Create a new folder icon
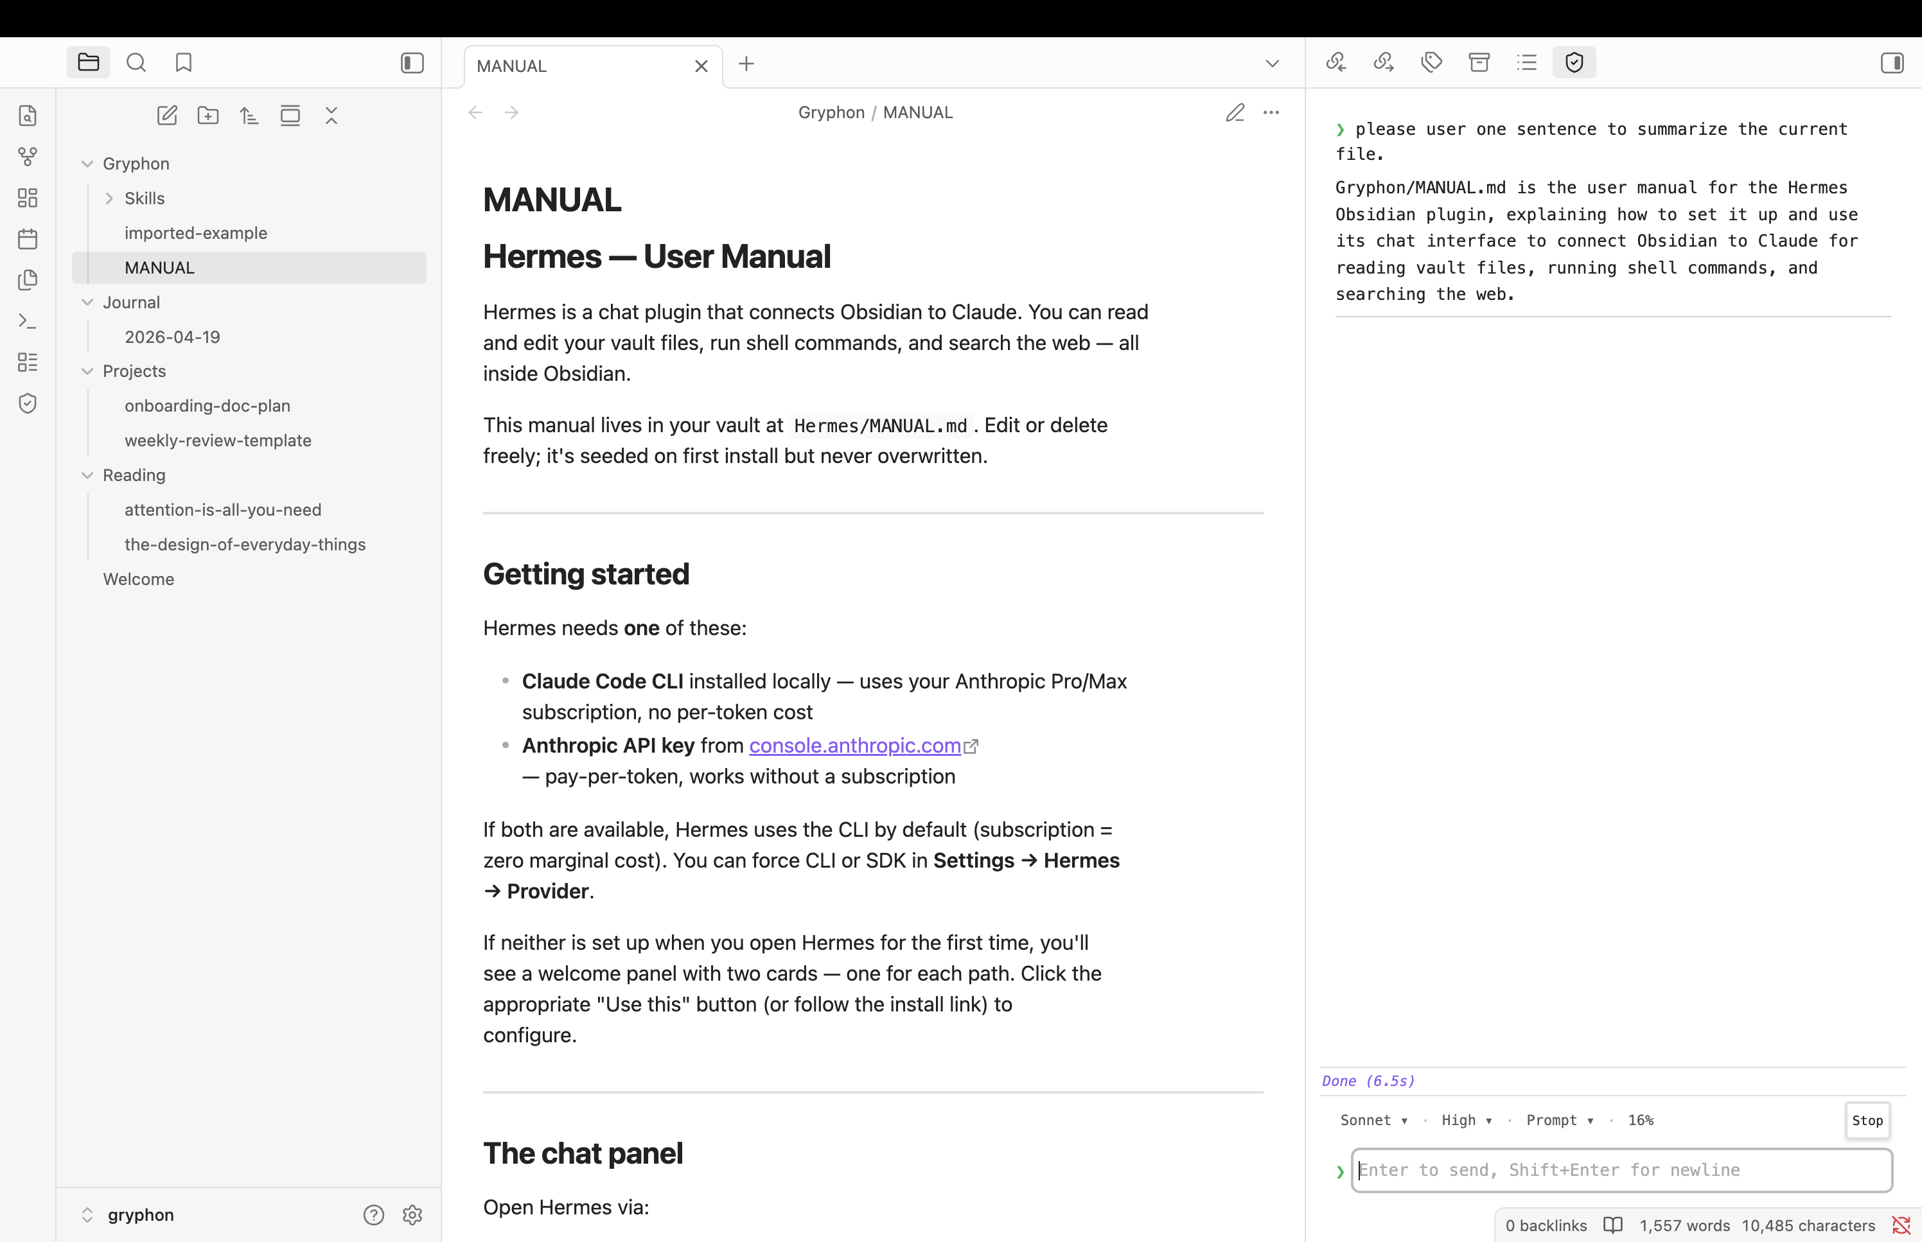Image resolution: width=1922 pixels, height=1242 pixels. click(208, 116)
